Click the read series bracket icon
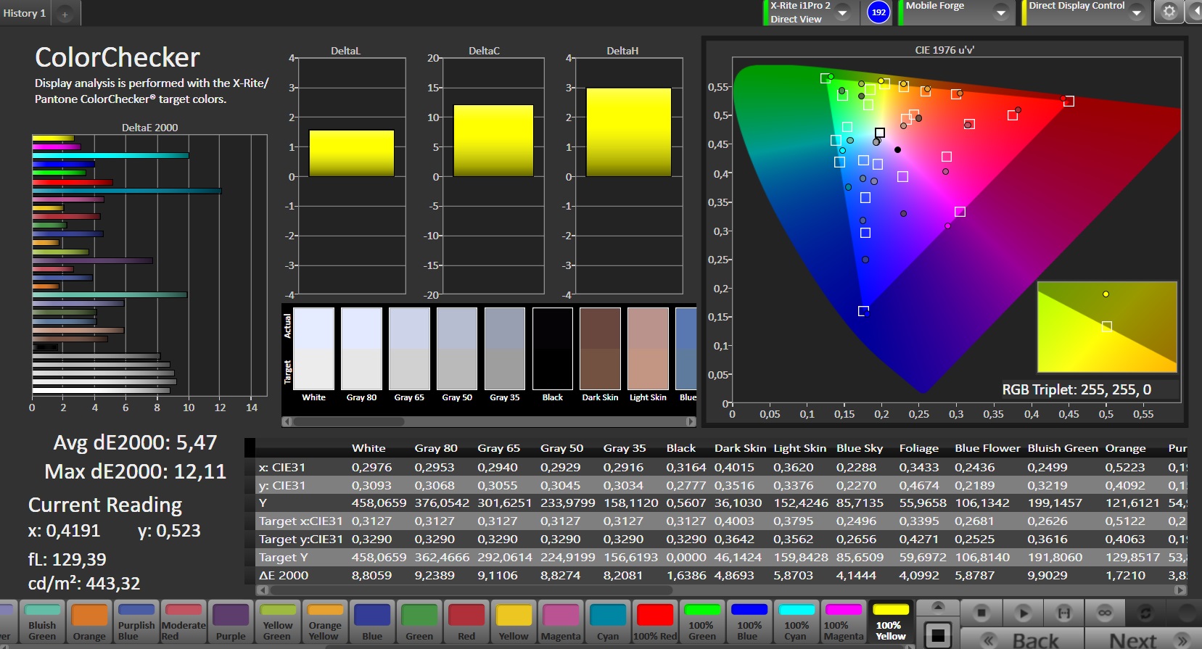Image resolution: width=1202 pixels, height=649 pixels. point(1063,613)
